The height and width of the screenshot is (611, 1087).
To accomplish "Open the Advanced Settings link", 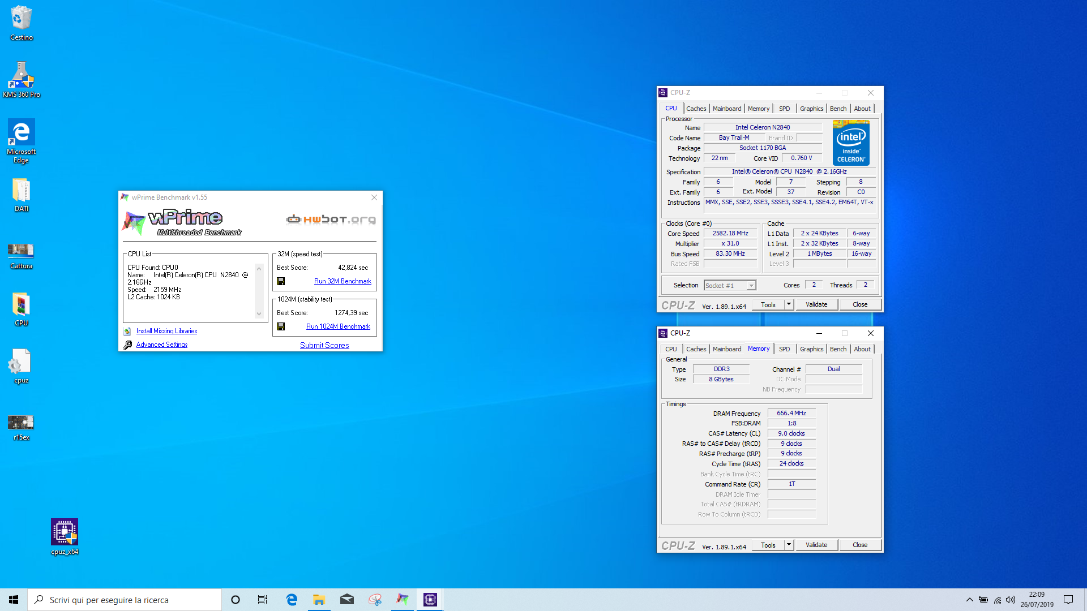I will point(162,345).
